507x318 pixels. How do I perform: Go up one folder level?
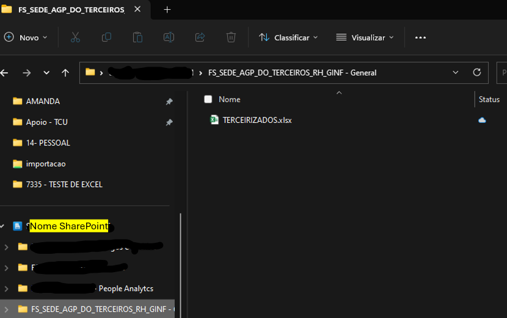tap(65, 73)
